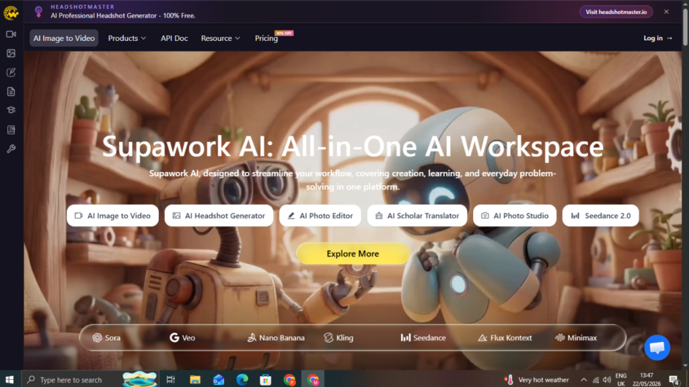Open the video camera sidebar tool
The width and height of the screenshot is (689, 387).
pyautogui.click(x=11, y=34)
